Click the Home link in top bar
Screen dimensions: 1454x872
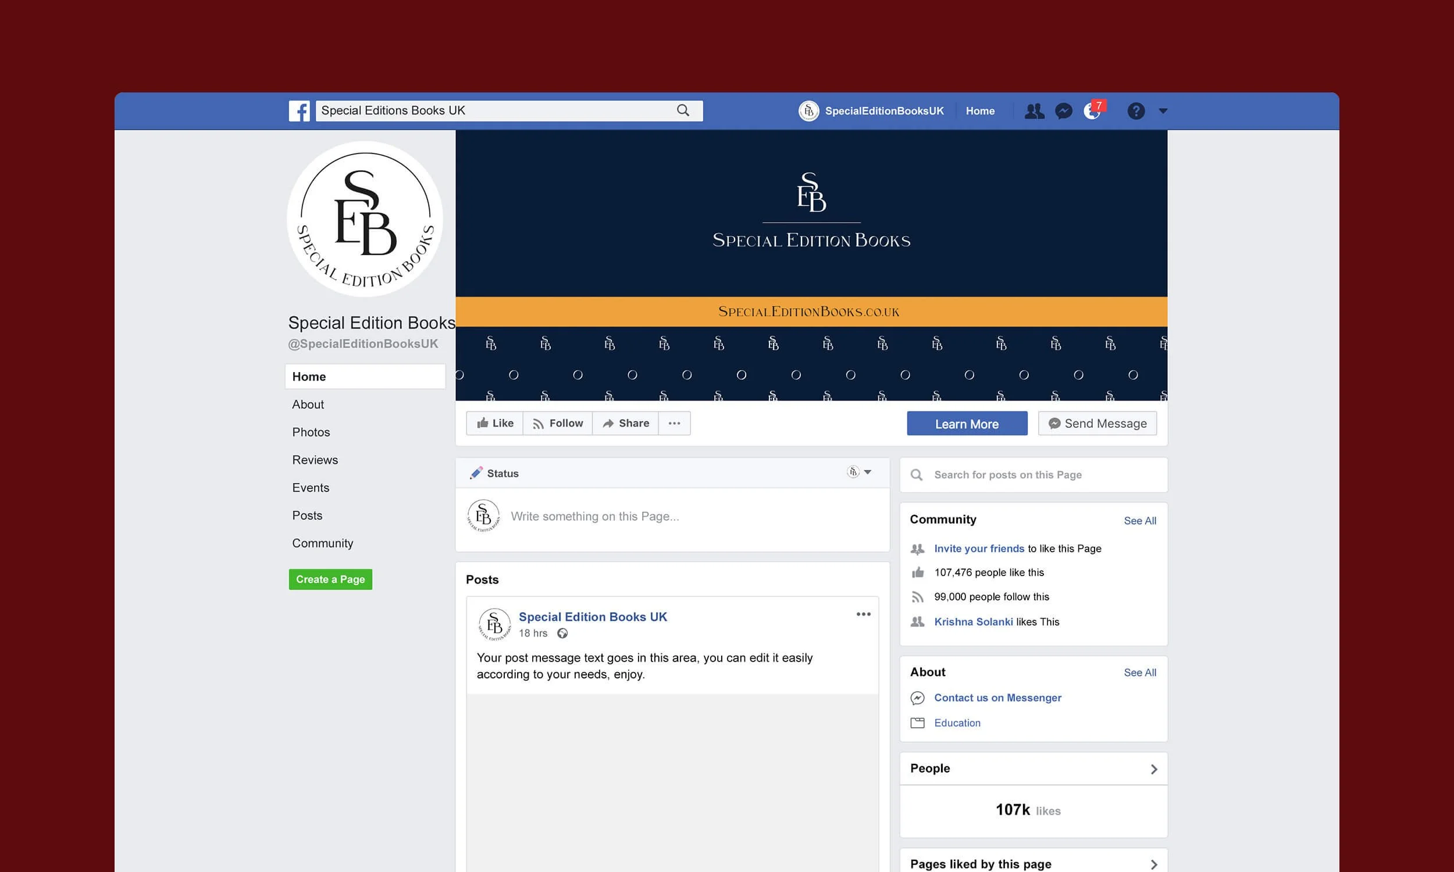click(981, 110)
